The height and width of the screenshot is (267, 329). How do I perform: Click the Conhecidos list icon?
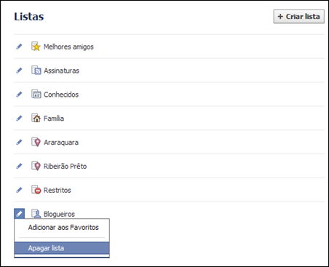(36, 94)
